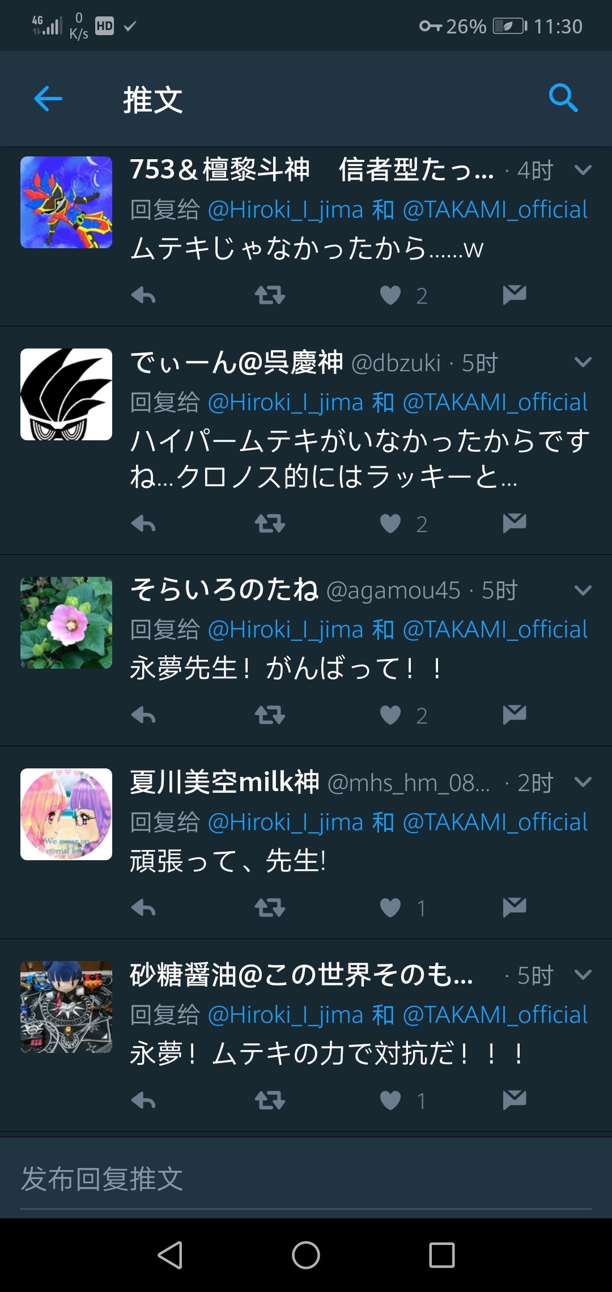Image resolution: width=612 pixels, height=1292 pixels.
Task: Open chevron menu for @dbzuki tweet
Action: click(583, 362)
